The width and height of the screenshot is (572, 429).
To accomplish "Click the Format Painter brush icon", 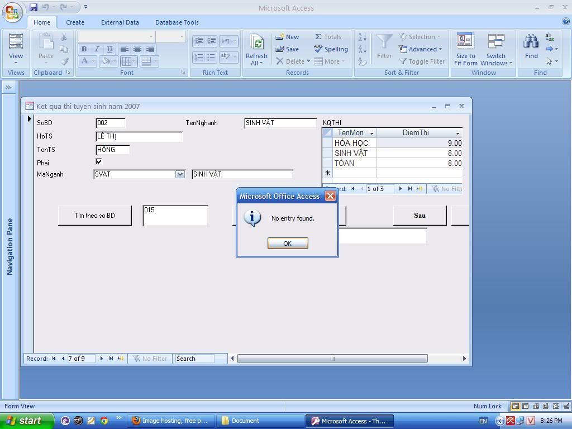I will pos(65,61).
